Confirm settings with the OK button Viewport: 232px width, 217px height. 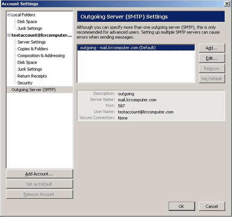coord(182,206)
